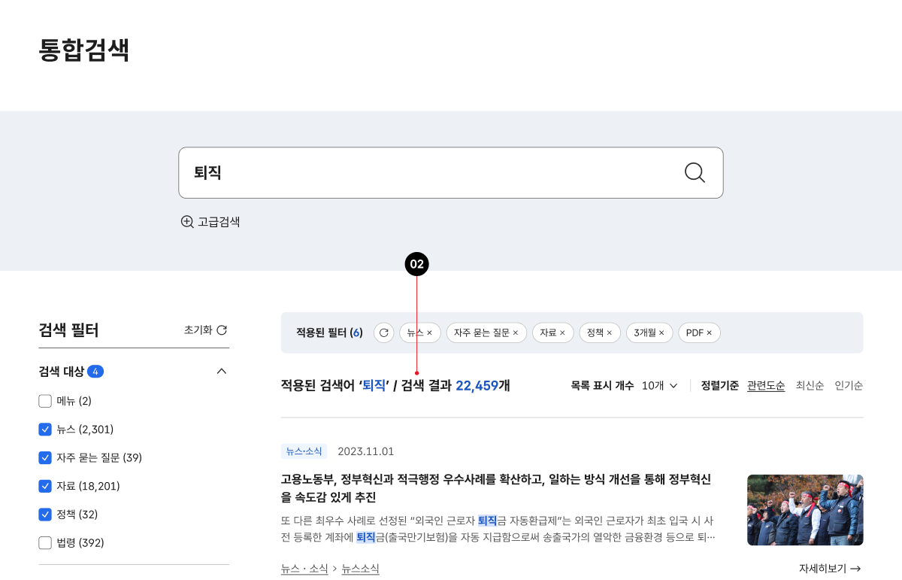Uncheck 자주 묻는 질문 (39) checkbox
Viewport: 902px width, 580px height.
[45, 457]
